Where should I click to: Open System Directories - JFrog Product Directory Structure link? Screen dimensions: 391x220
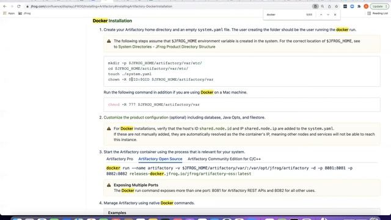pos(167,46)
